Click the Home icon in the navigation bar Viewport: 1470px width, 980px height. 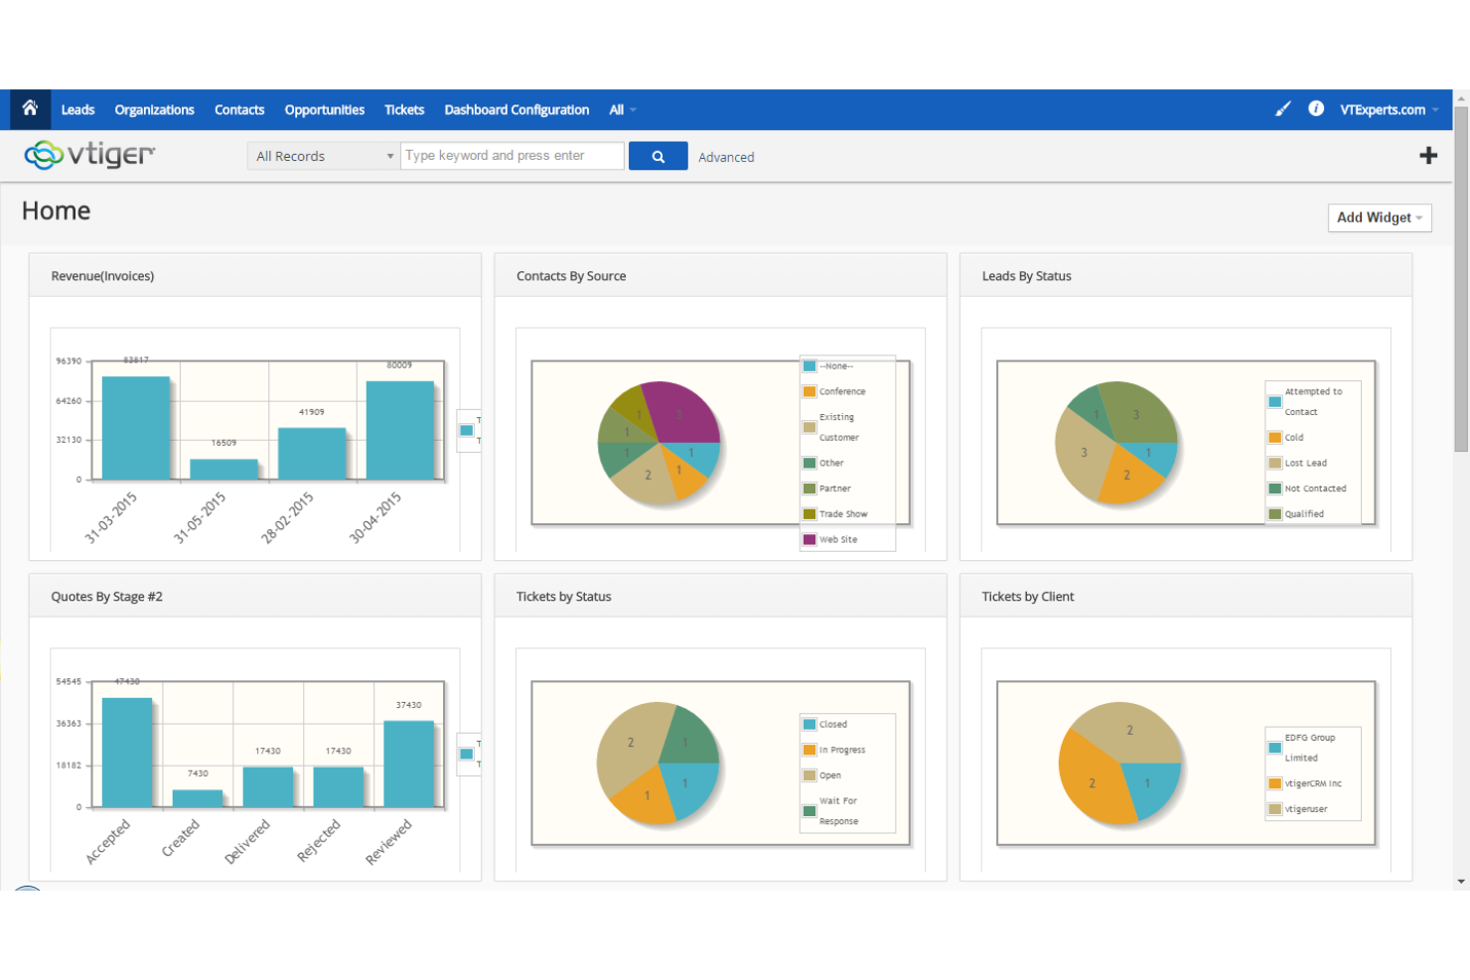click(x=29, y=109)
